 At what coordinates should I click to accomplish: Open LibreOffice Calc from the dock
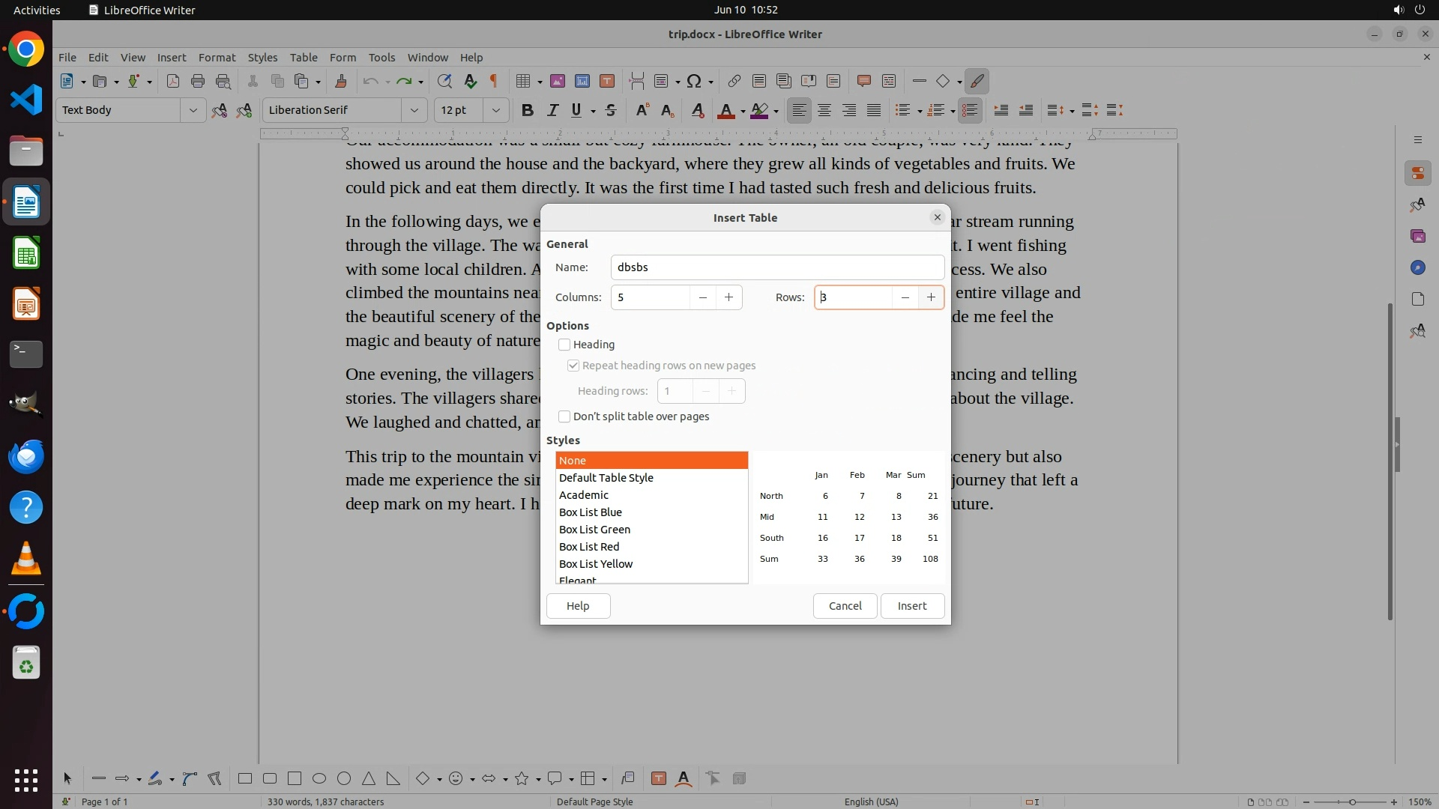[26, 253]
